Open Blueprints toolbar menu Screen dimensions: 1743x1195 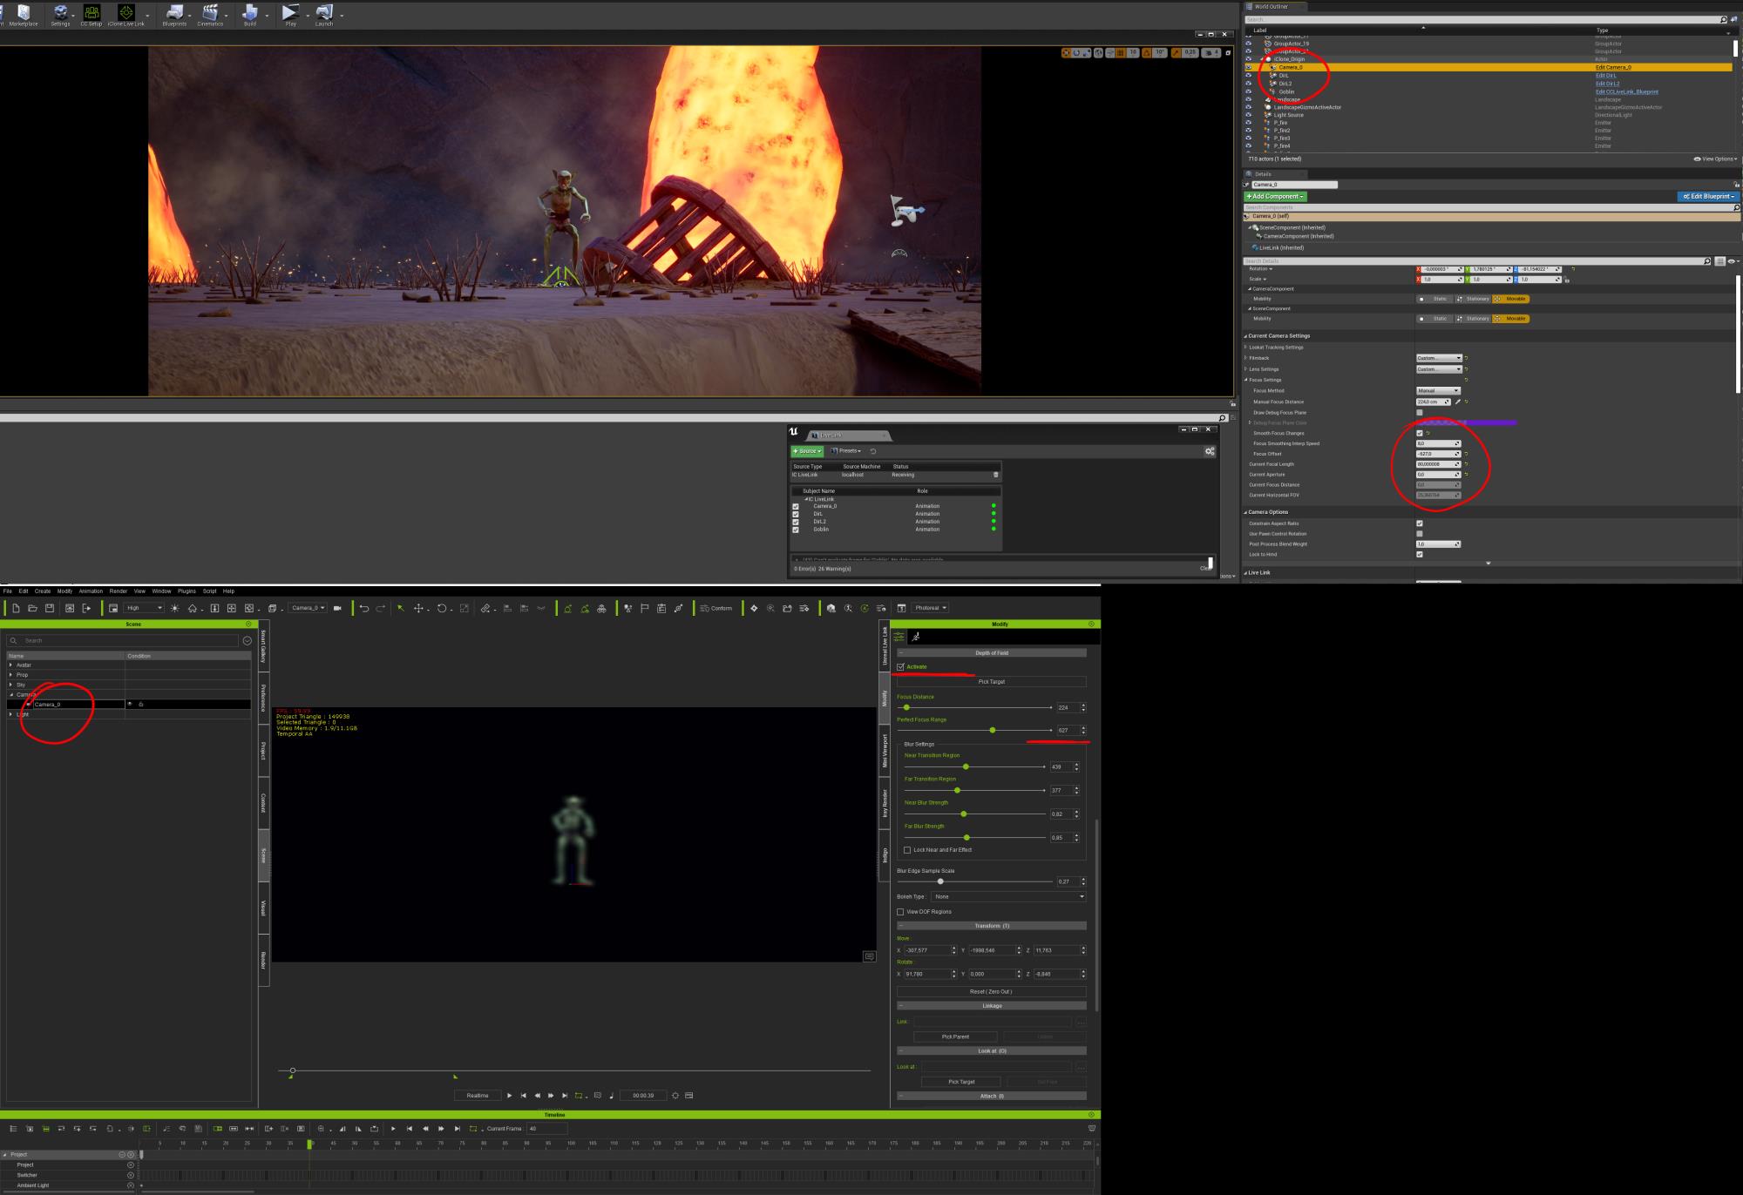point(174,15)
